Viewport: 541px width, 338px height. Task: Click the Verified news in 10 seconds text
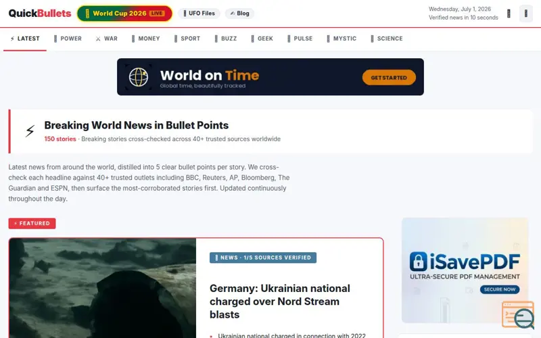pyautogui.click(x=463, y=18)
